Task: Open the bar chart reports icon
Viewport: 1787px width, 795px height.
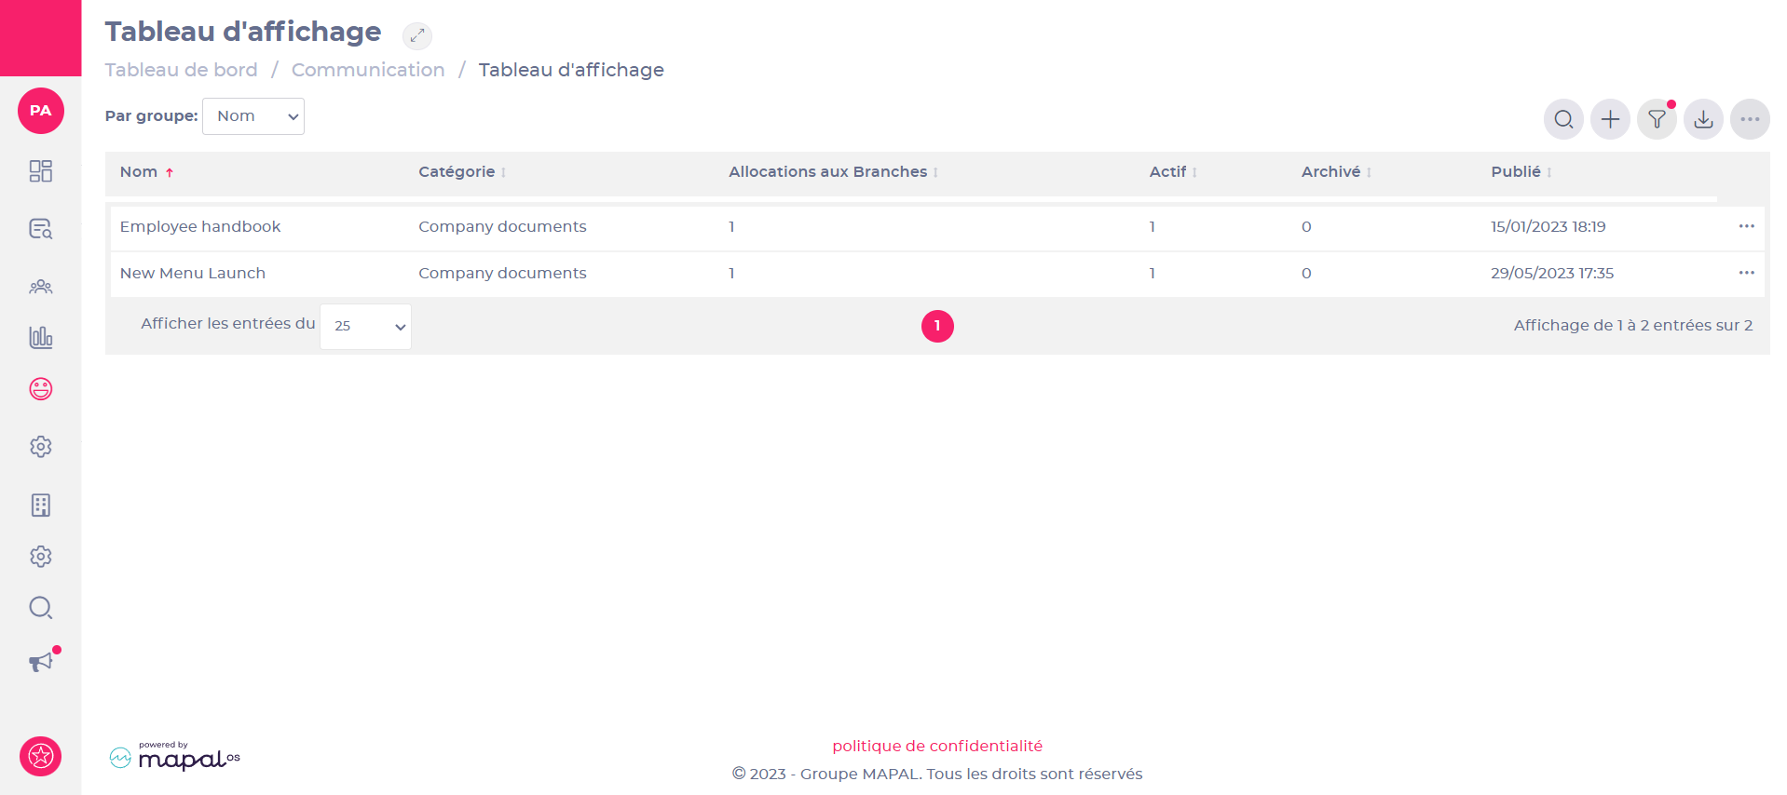Action: [x=41, y=337]
